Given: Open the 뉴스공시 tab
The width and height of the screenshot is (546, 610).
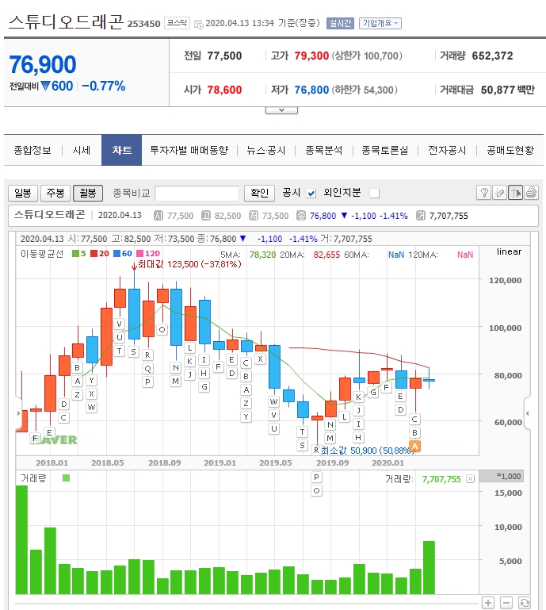Looking at the screenshot, I should point(265,150).
